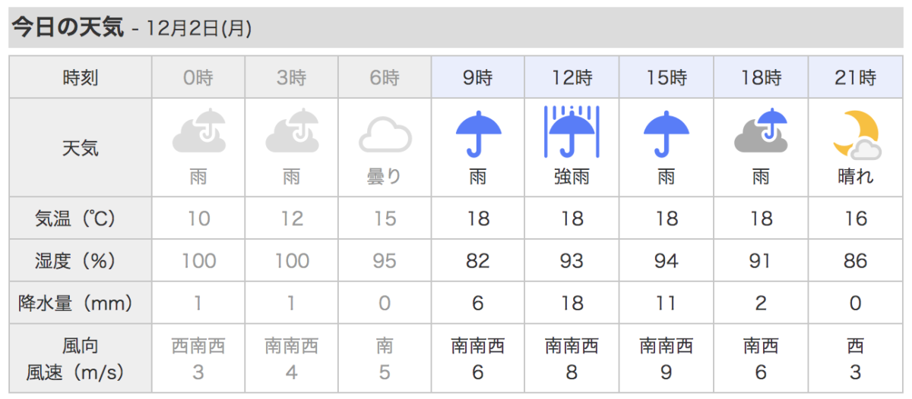
Task: Select the cloud with umbrella icon at 18時
Action: [760, 132]
